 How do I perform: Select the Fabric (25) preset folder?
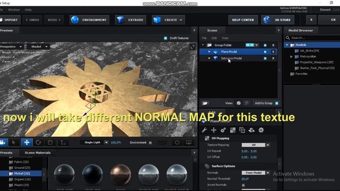point(21,162)
